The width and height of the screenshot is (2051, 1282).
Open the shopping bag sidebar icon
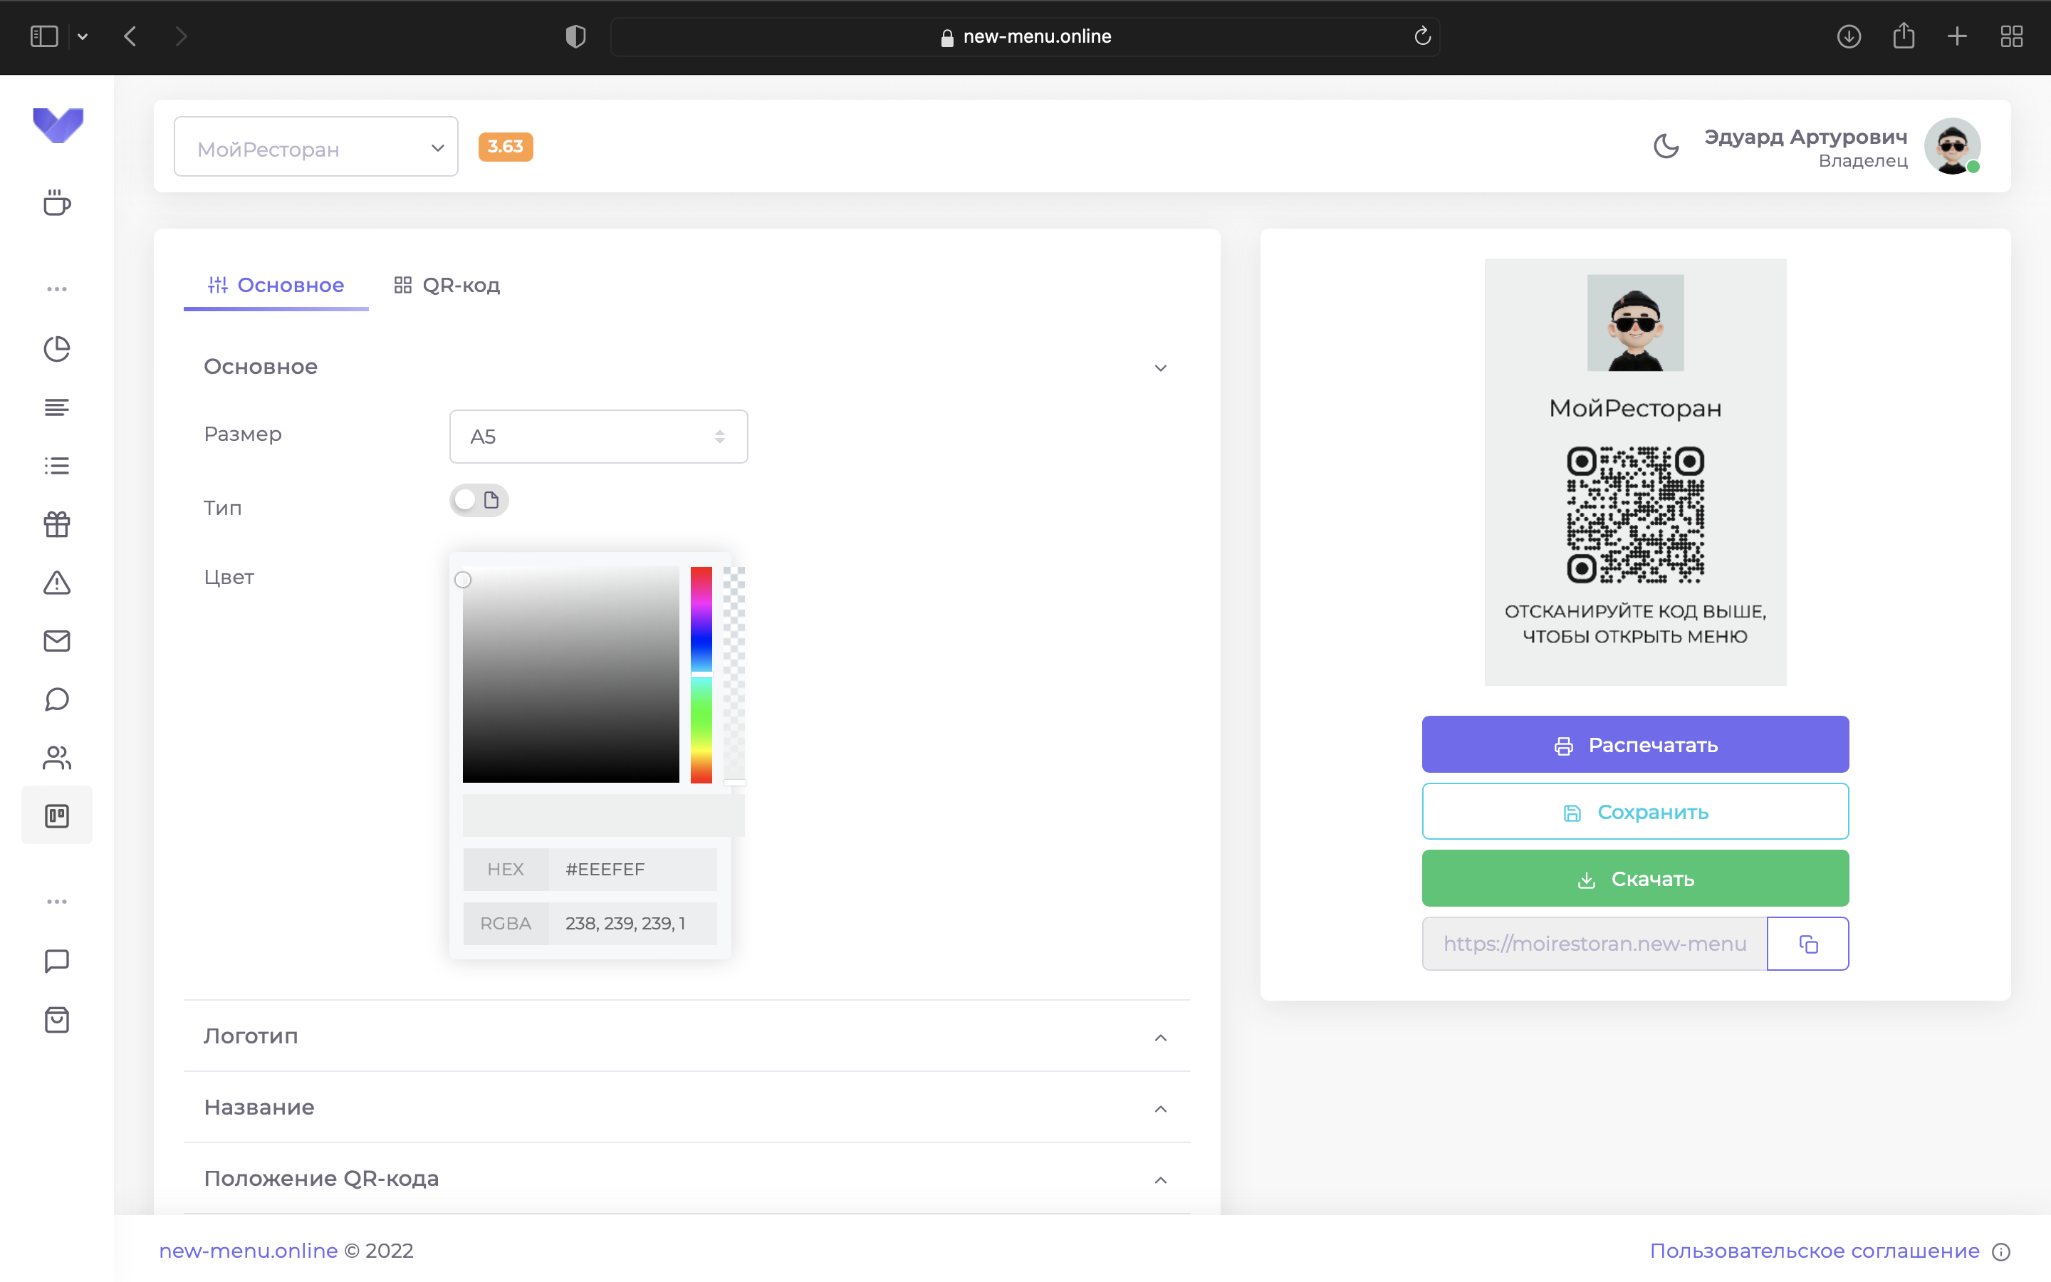57,1019
